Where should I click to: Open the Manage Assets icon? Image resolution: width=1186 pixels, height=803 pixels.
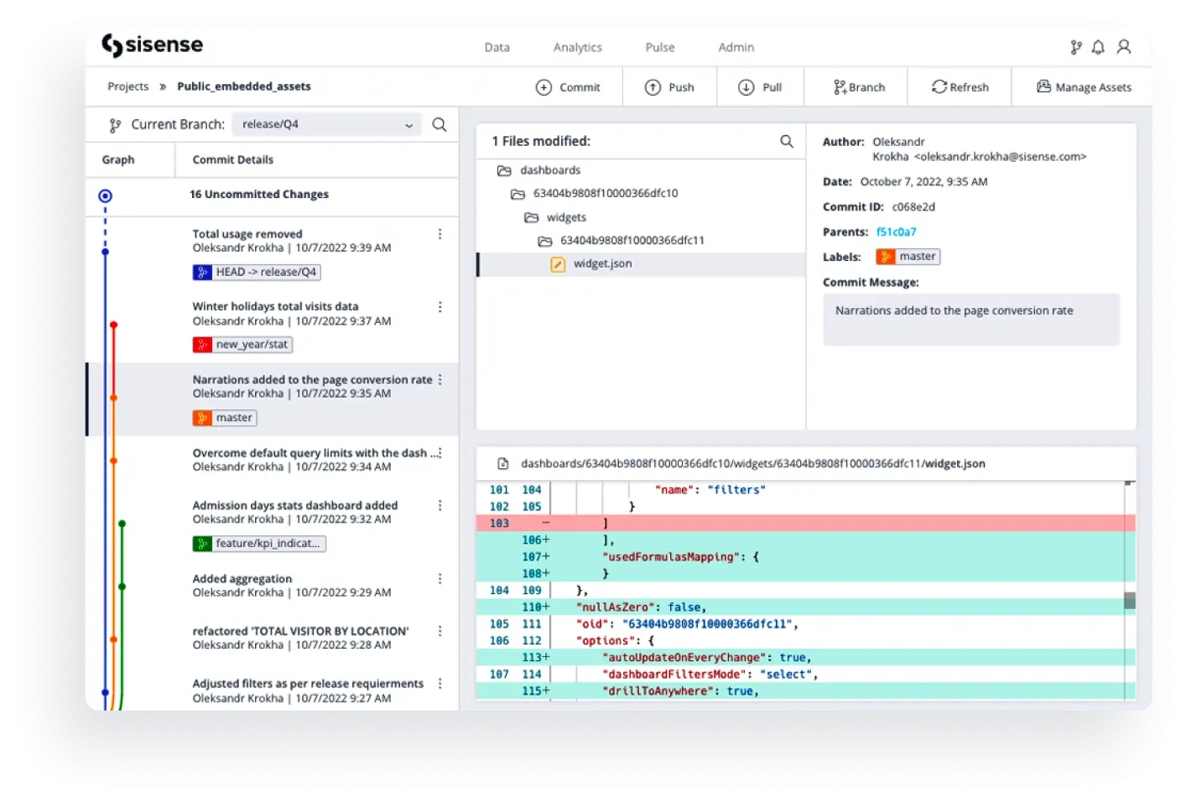tap(1043, 86)
